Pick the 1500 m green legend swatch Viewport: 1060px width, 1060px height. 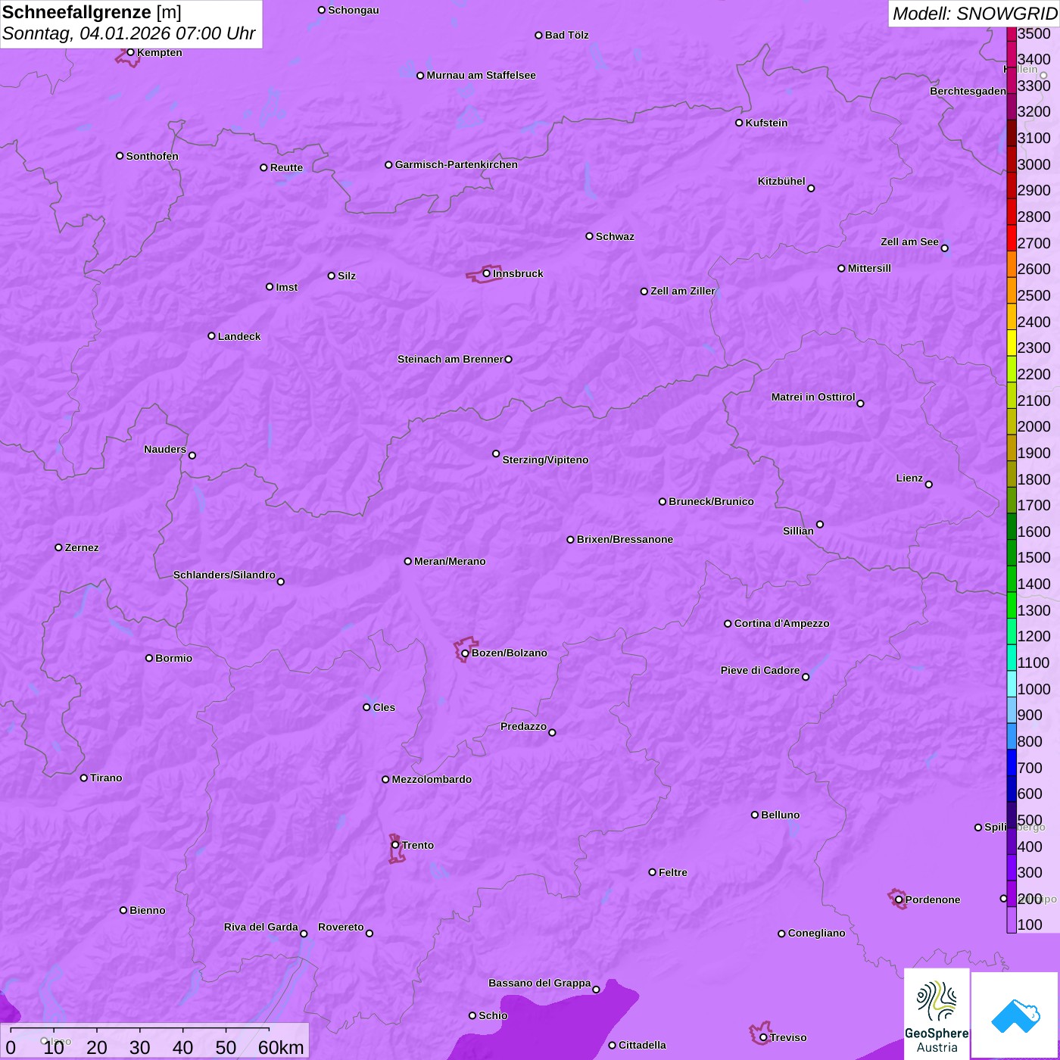[1012, 553]
